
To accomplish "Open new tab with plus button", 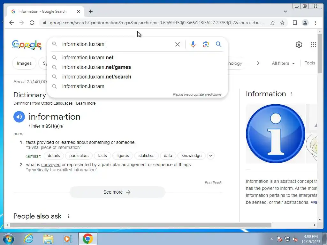I will coord(90,11).
